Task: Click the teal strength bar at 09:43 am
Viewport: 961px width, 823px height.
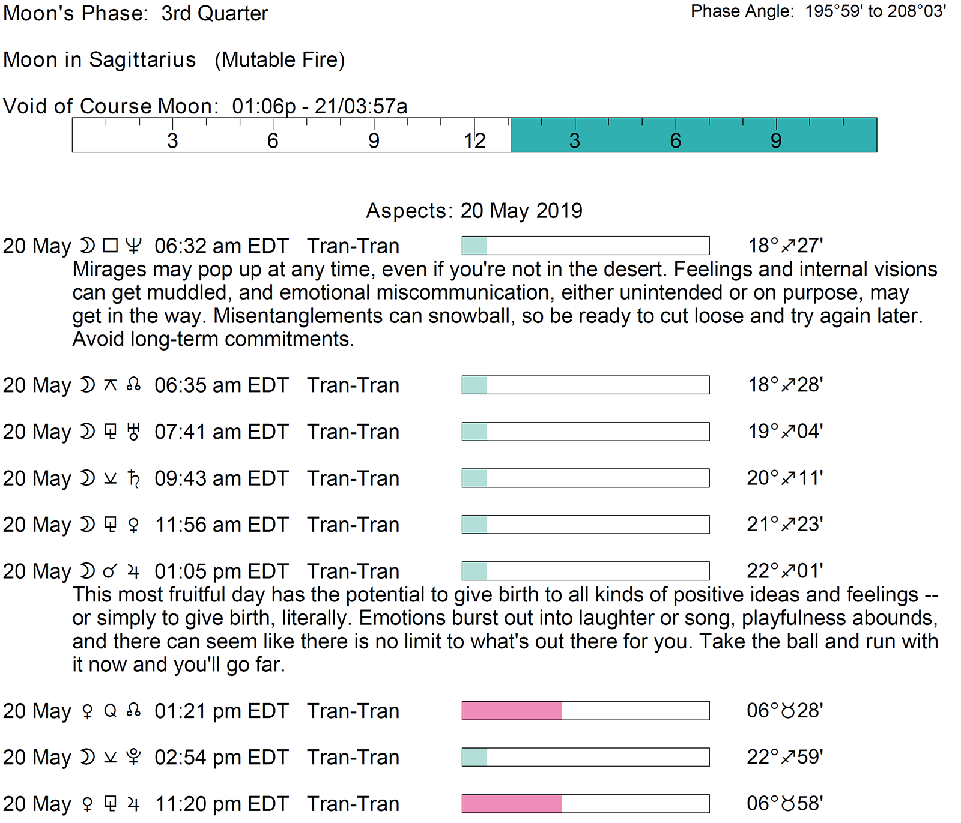Action: (x=474, y=478)
